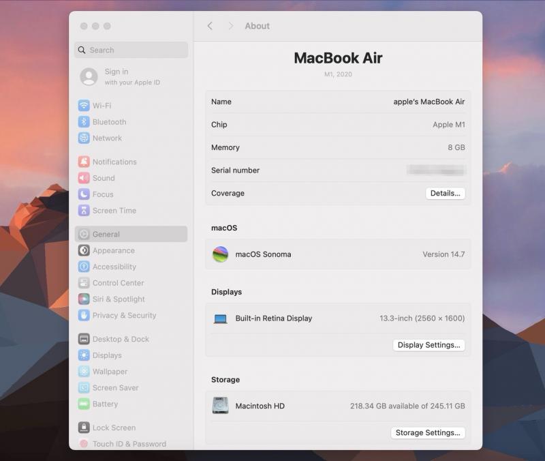The height and width of the screenshot is (461, 545).
Task: Click the Screen Saver icon
Action: pos(84,387)
